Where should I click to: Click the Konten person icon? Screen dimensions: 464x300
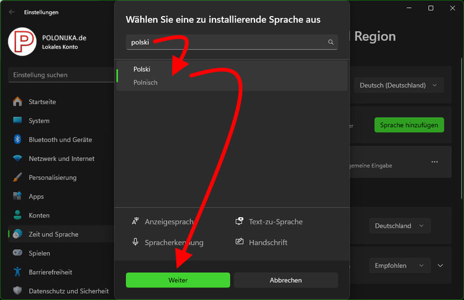point(17,215)
